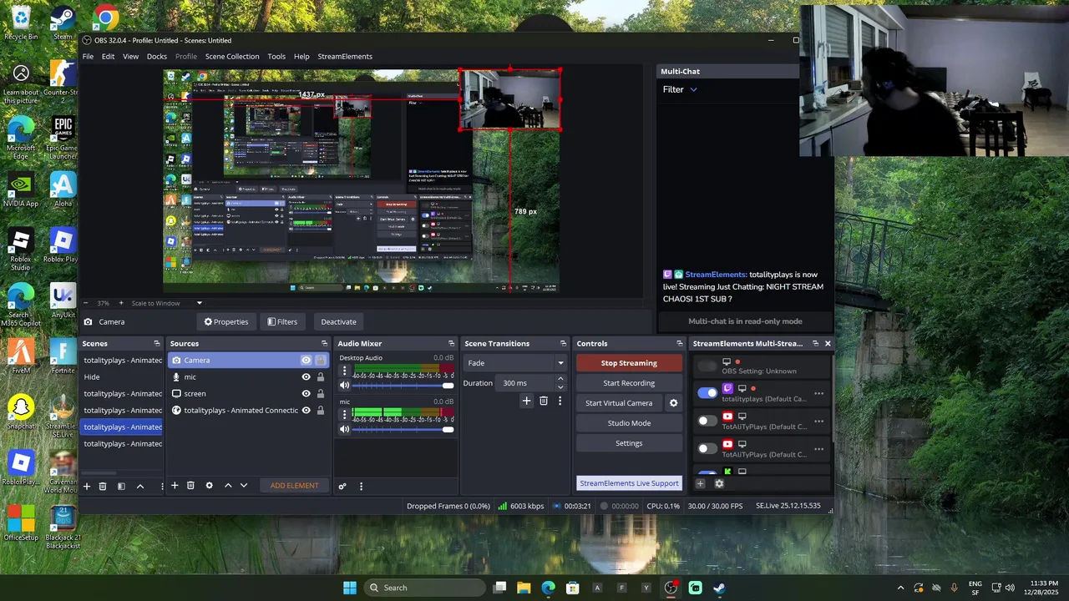Open Virtual Camera settings gear
The width and height of the screenshot is (1069, 601).
pos(673,403)
